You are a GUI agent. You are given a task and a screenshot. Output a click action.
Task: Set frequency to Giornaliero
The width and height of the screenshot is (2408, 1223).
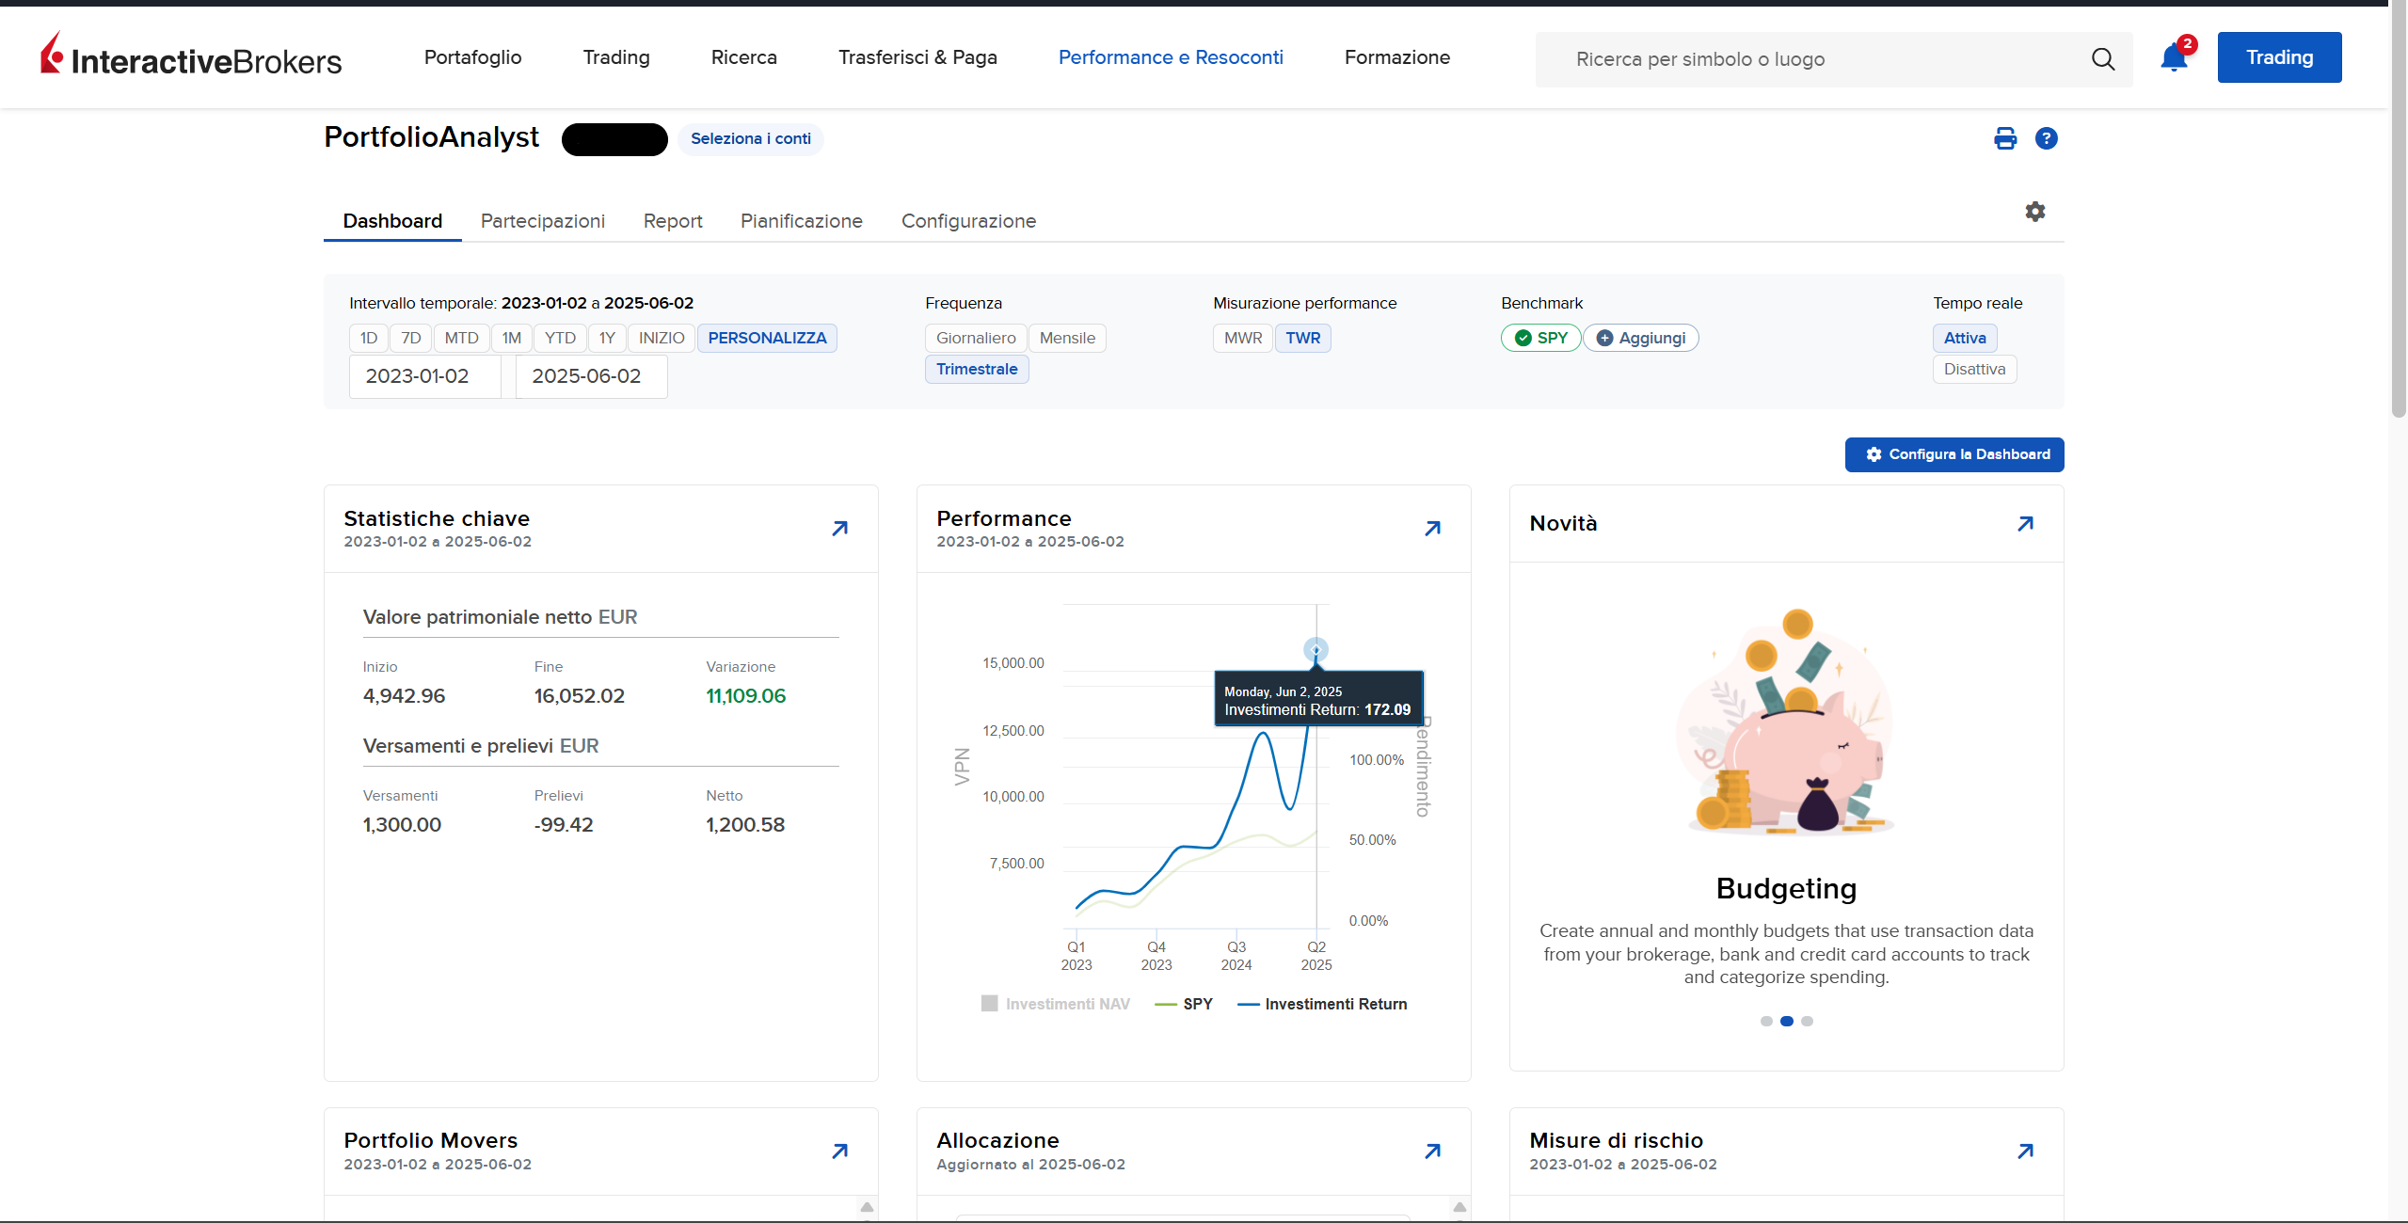click(976, 338)
